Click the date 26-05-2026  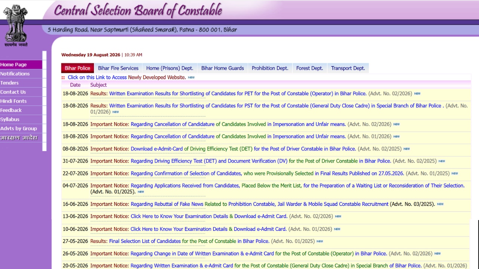[75, 254]
